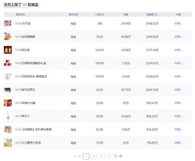Click the 销量 column header

(x=126, y=15)
